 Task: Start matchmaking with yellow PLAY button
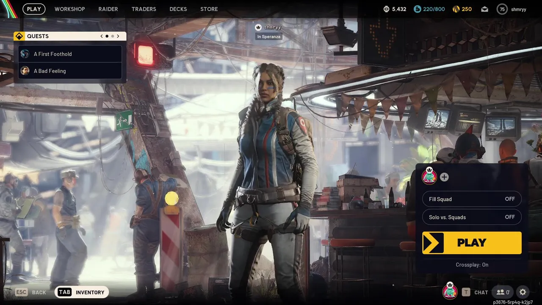[x=472, y=243]
